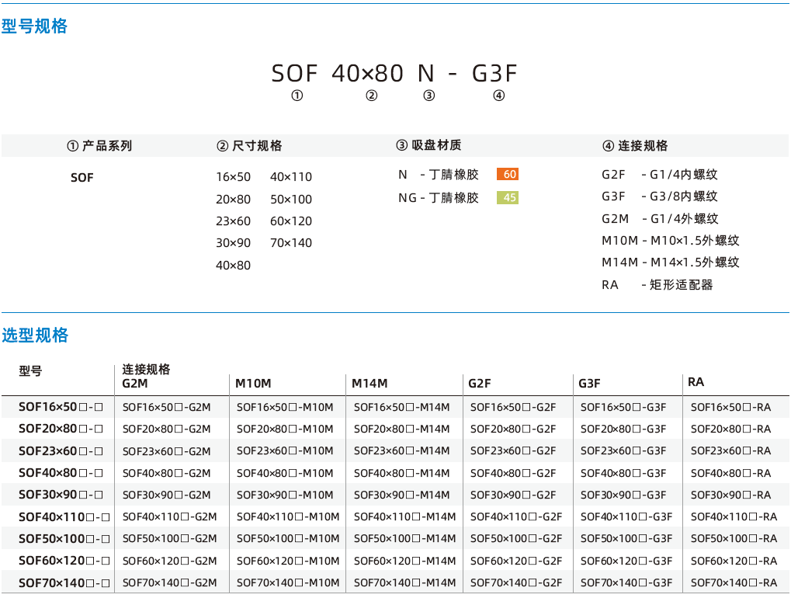791x598 pixels.
Task: Select size 30×90 in the size list
Action: (x=233, y=243)
